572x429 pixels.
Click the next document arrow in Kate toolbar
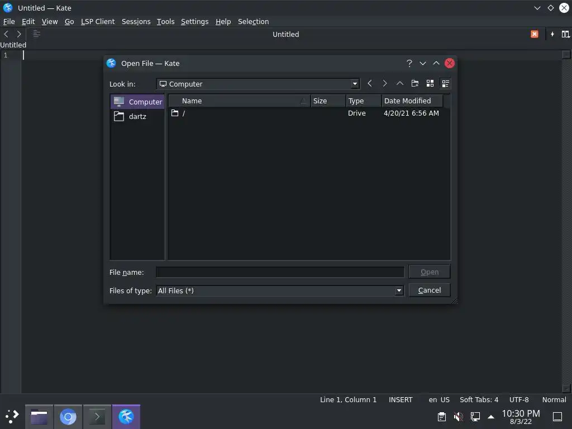19,34
